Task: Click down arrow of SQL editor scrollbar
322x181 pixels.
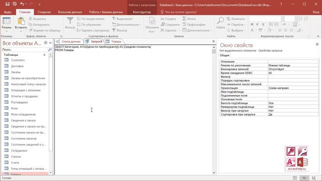Action: point(214,172)
